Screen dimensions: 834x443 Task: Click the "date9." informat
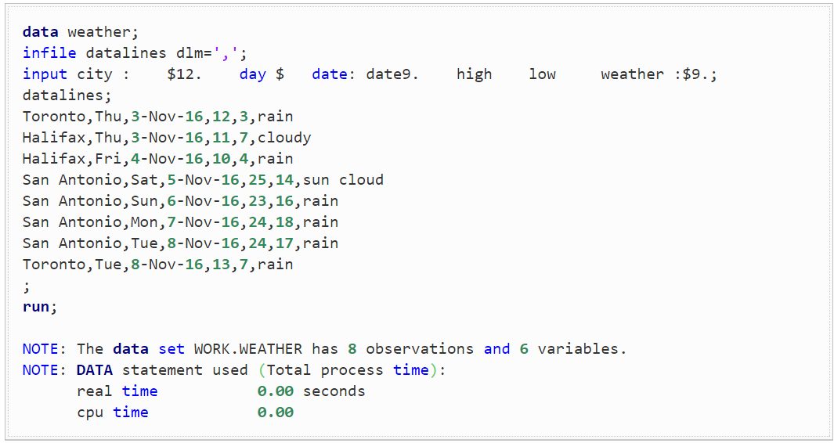tap(392, 74)
